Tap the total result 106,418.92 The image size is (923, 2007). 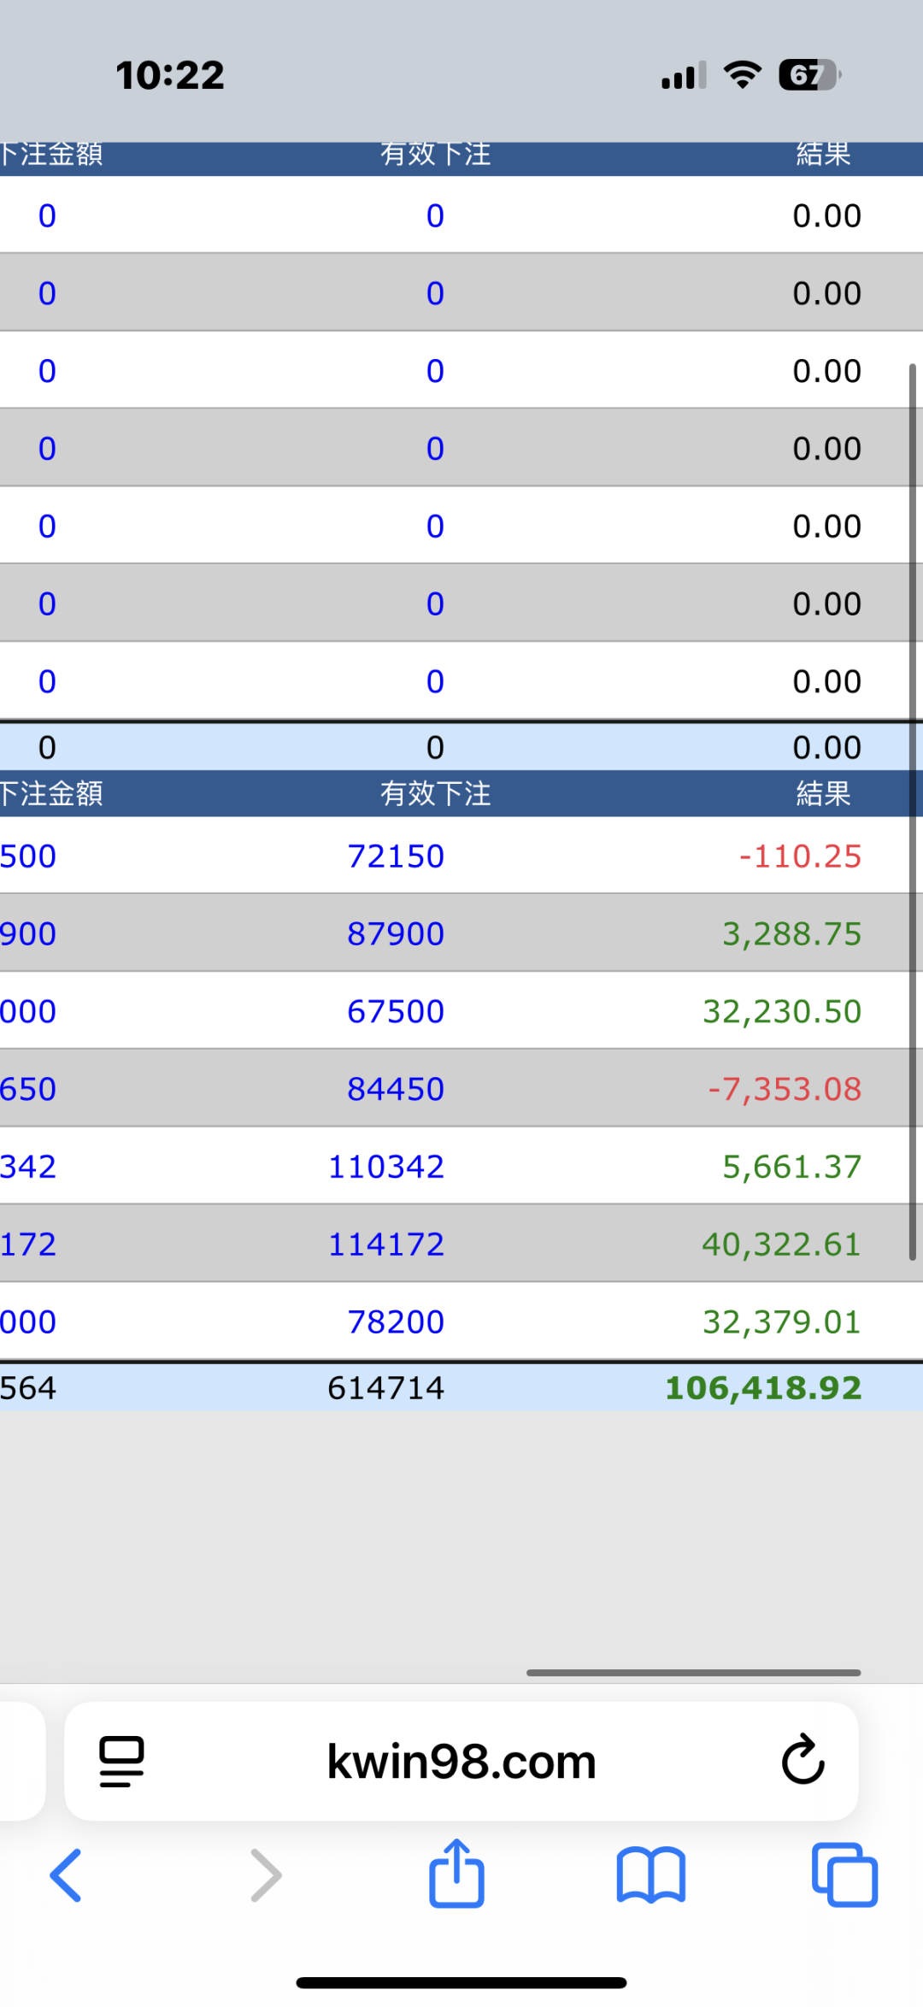pyautogui.click(x=763, y=1387)
